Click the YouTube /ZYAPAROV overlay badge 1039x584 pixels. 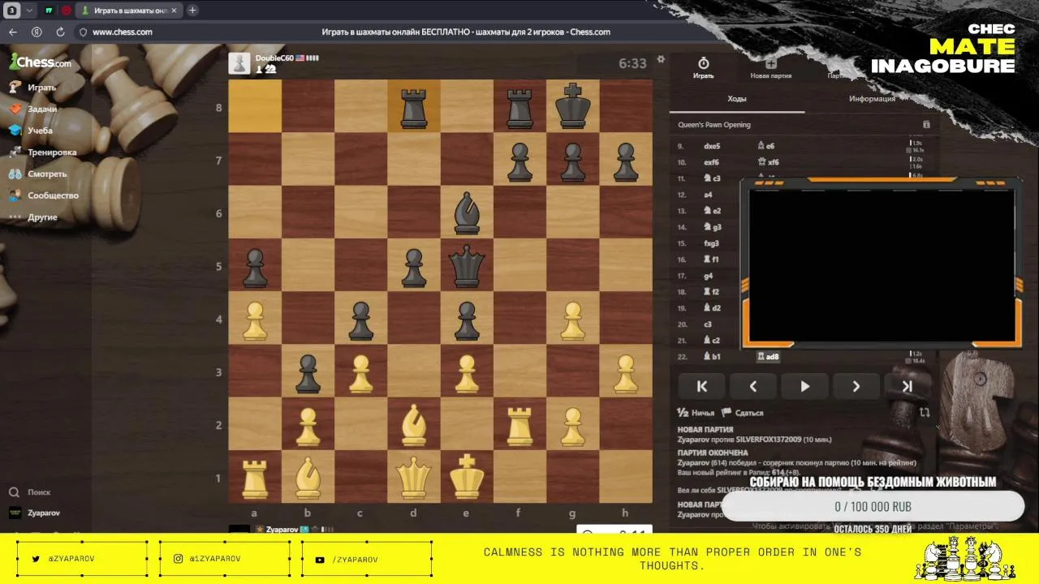click(x=366, y=559)
